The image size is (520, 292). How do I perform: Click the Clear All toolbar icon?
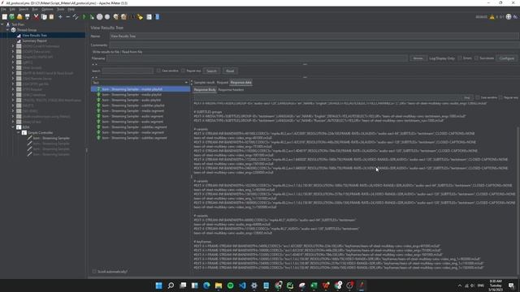point(123,16)
